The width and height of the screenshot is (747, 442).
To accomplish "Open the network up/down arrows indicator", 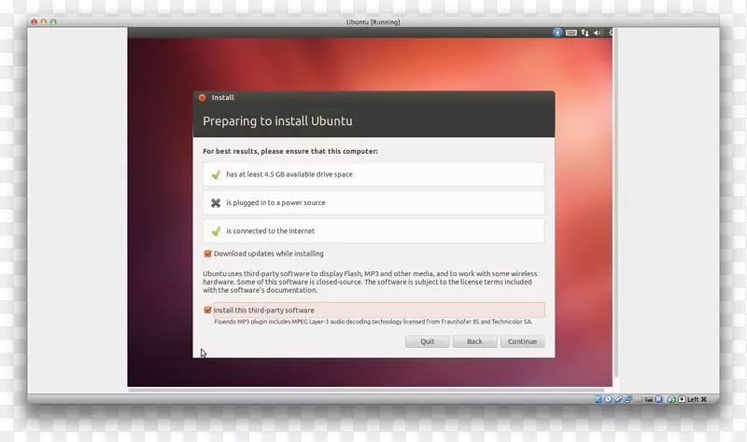I will 585,33.
